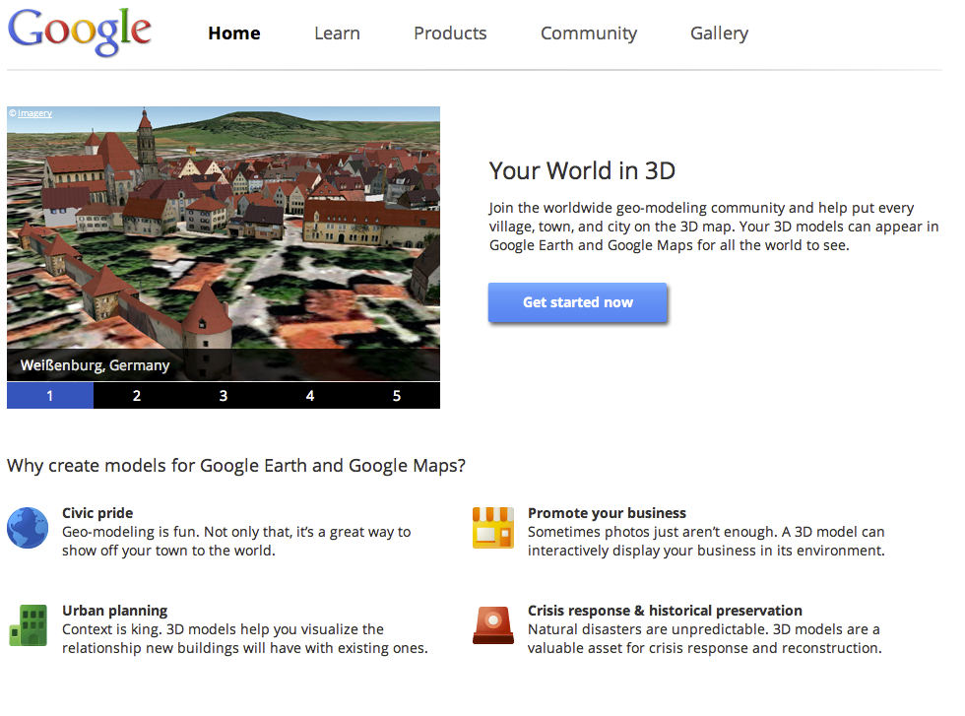Click the green buildings Urban planning icon

click(28, 624)
